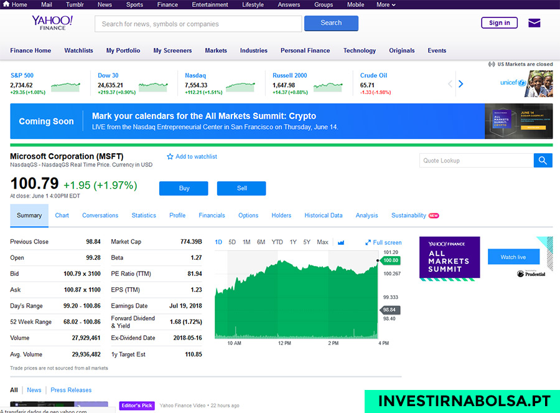The image size is (560, 413).
Task: Click the ticker left arrow
Action: pos(450,83)
